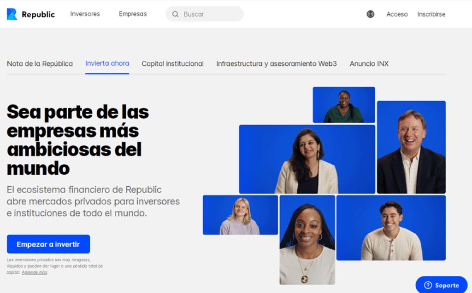Focus the Buscar search field
472x293 pixels.
205,14
